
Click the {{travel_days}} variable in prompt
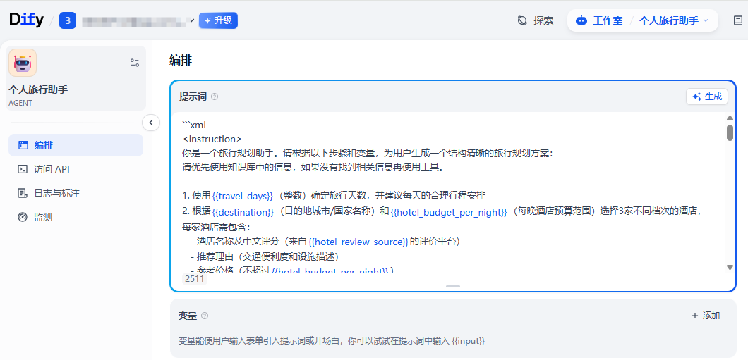pos(243,196)
